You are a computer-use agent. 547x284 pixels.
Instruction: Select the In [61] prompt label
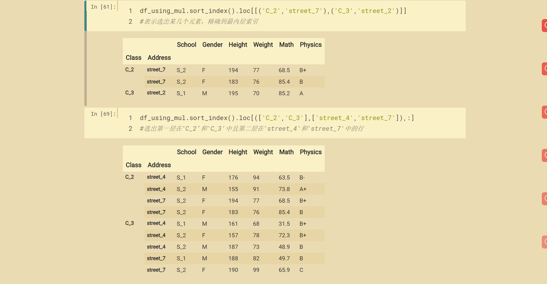tap(103, 7)
